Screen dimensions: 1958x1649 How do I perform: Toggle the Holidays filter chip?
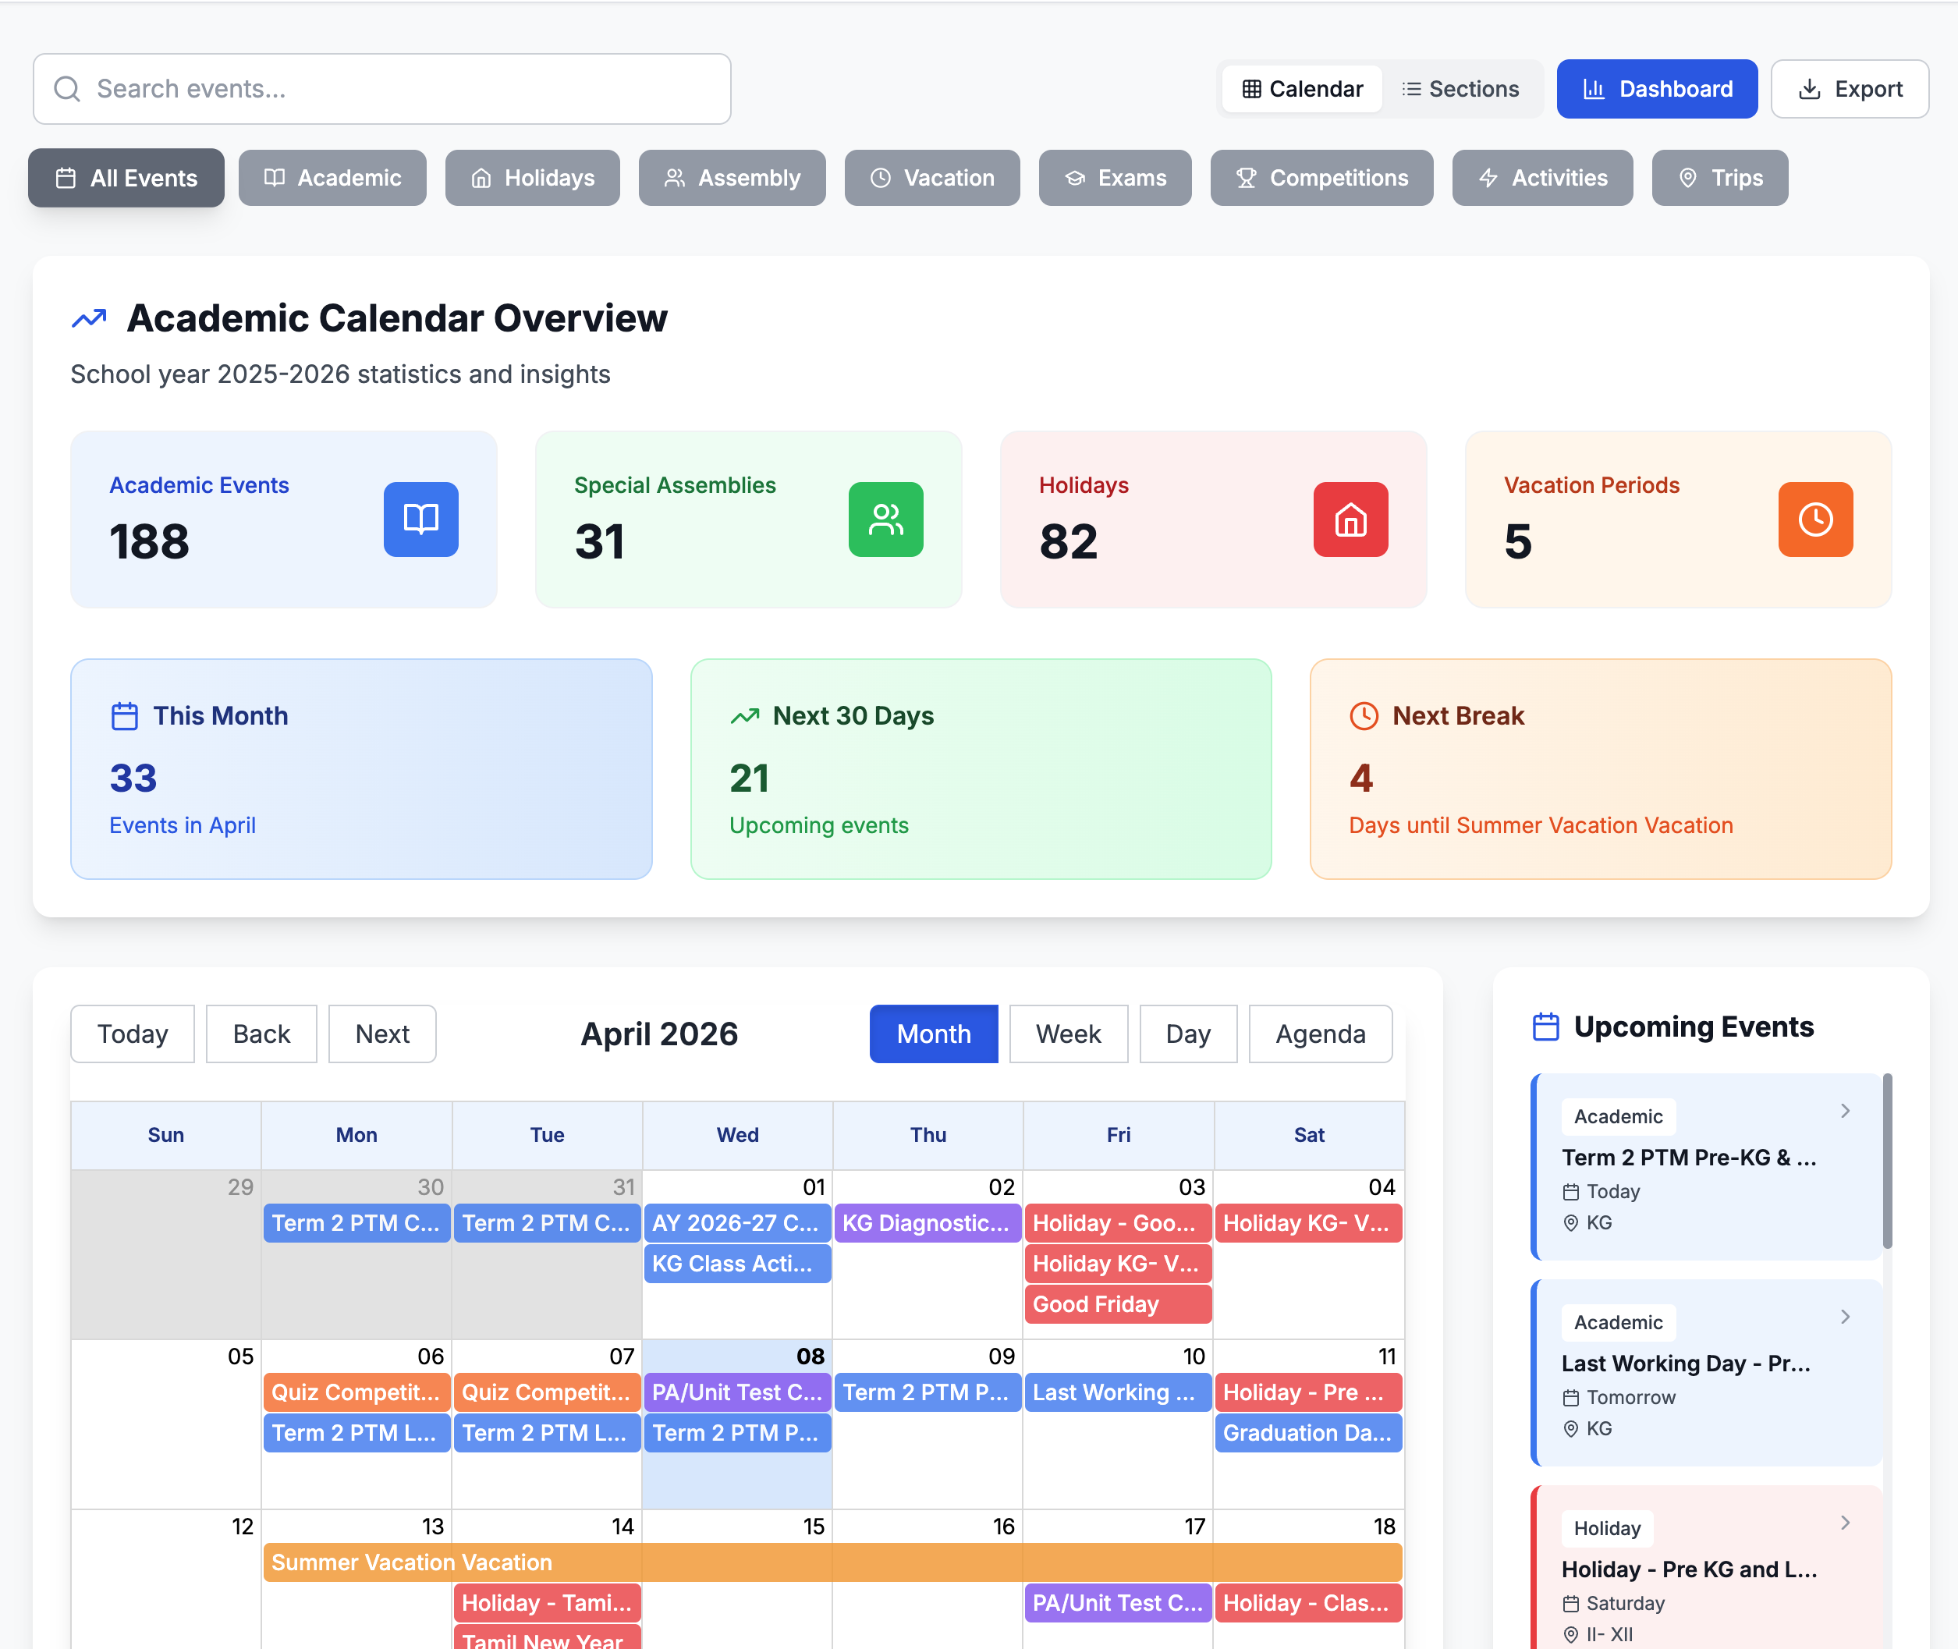[532, 178]
